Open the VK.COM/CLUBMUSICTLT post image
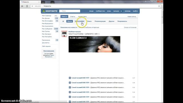Screen dimensions: 183x103 (94, 44)
